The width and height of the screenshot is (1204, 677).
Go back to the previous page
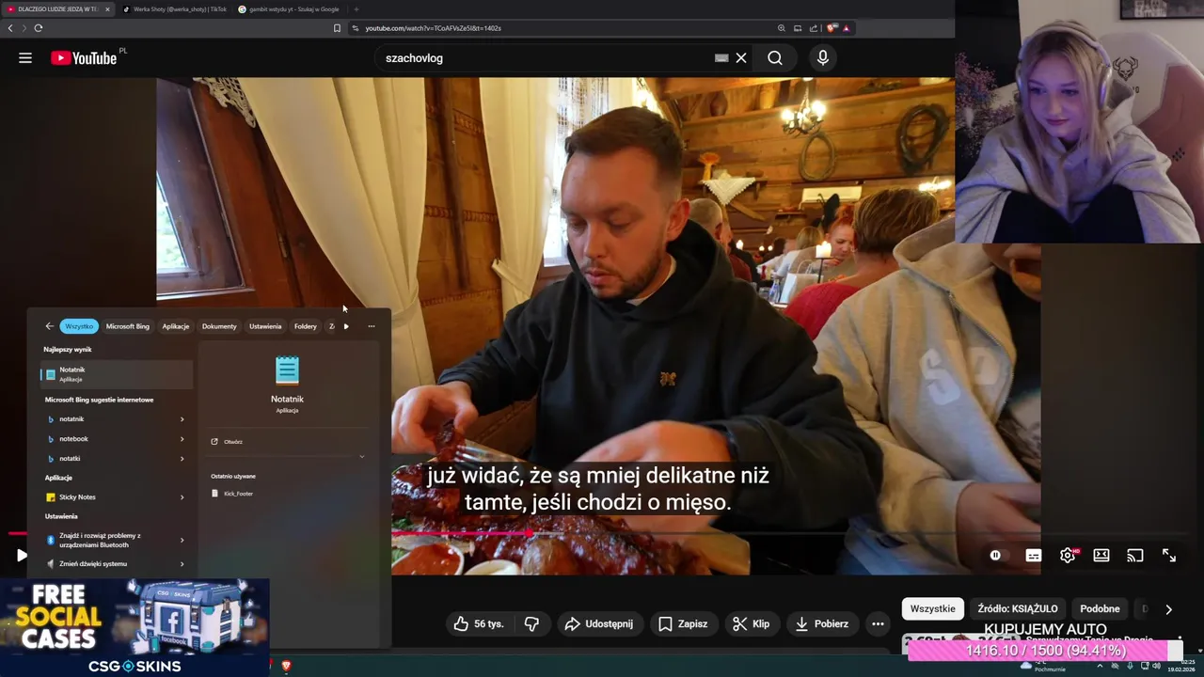pyautogui.click(x=10, y=28)
